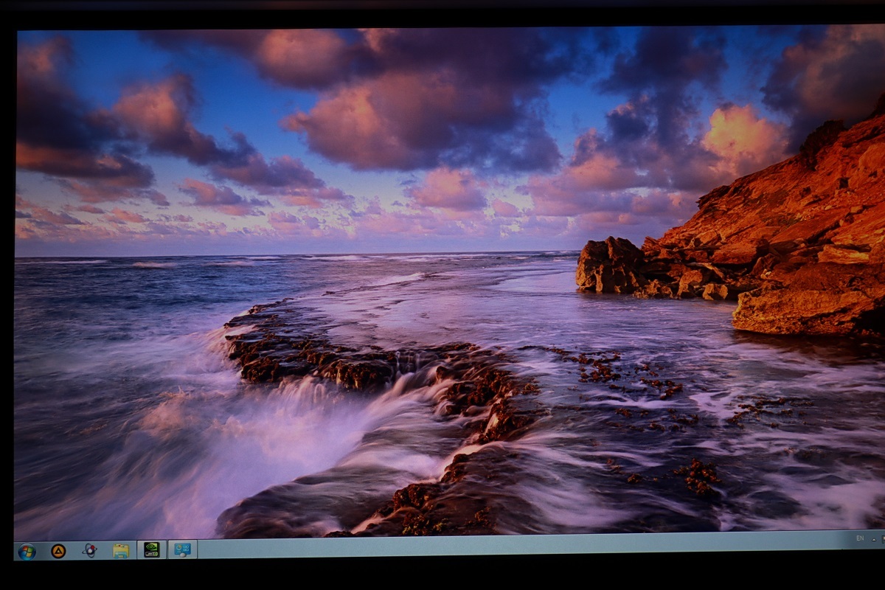Click the Action Center flag icon
Image resolution: width=885 pixels, height=590 pixels.
click(x=883, y=539)
